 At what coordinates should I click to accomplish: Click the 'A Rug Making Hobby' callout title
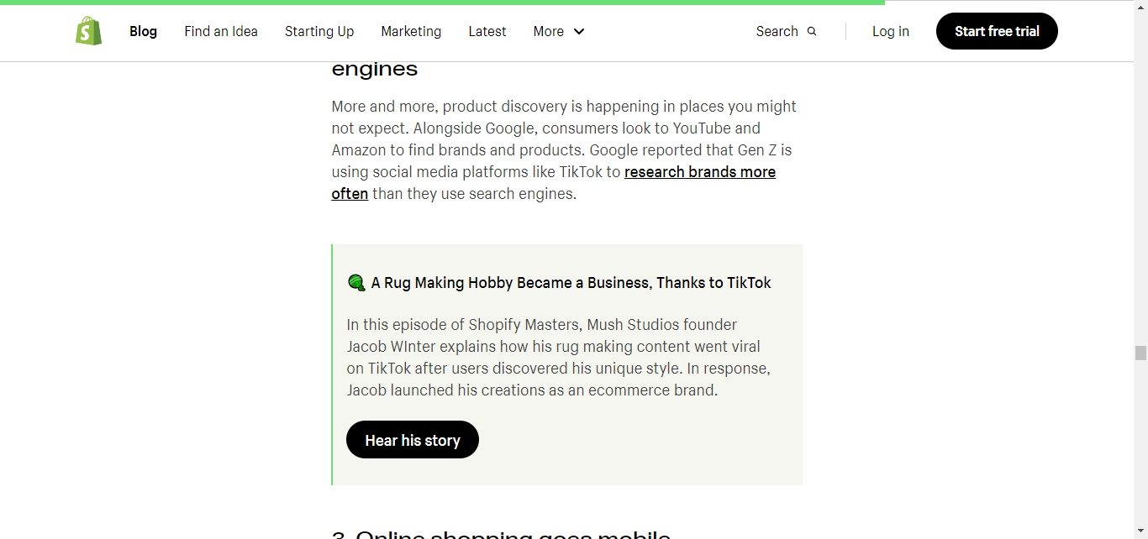571,283
